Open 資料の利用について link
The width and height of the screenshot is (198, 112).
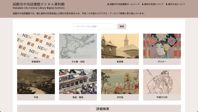click(153, 4)
